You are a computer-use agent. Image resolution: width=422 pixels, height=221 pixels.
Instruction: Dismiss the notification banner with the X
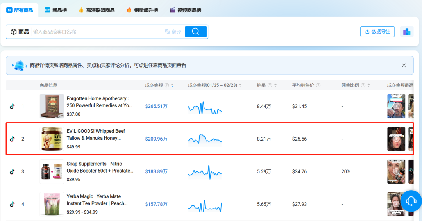coord(404,65)
